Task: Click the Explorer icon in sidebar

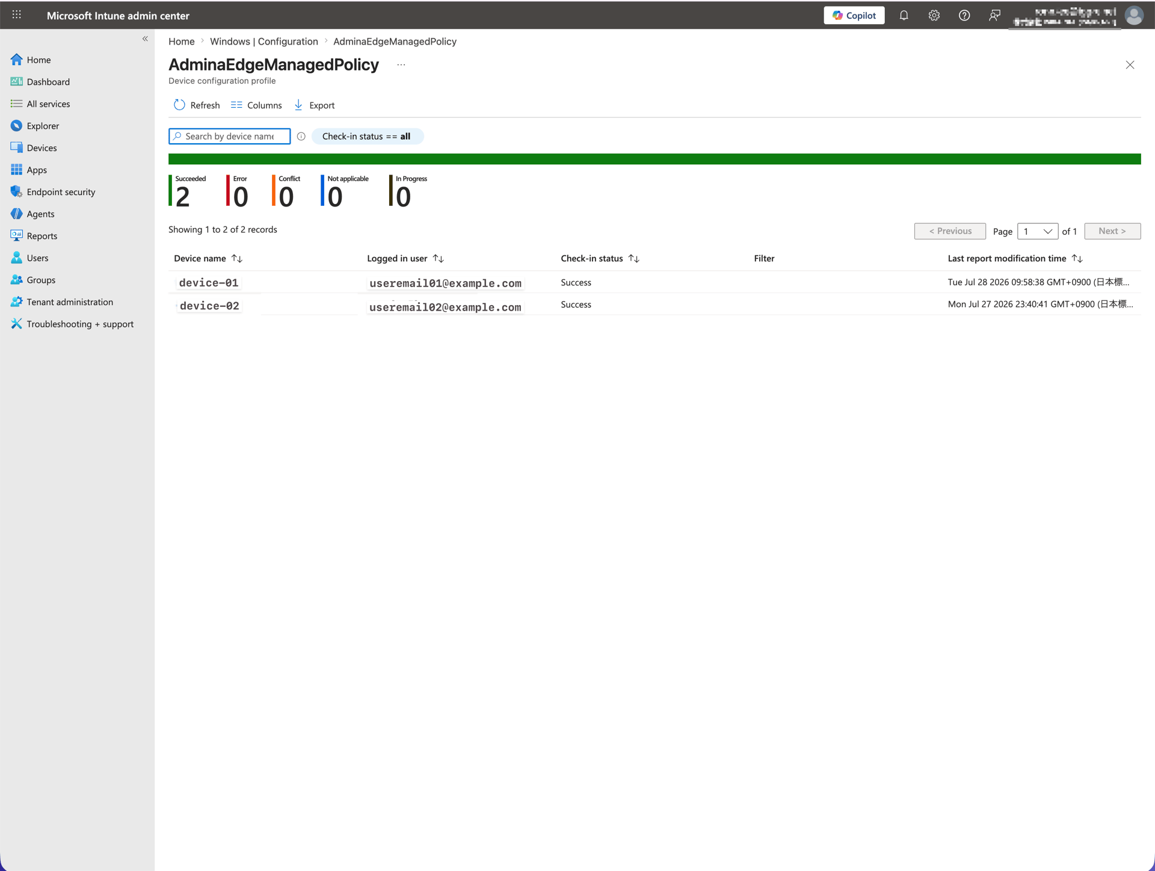Action: [x=16, y=126]
